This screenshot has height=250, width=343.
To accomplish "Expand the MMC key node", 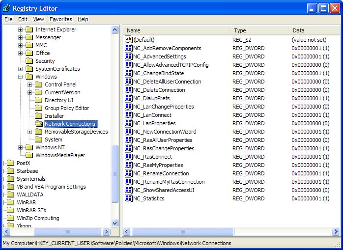I will (x=20, y=45).
